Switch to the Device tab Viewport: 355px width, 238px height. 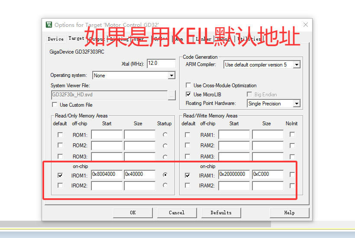tap(56, 39)
